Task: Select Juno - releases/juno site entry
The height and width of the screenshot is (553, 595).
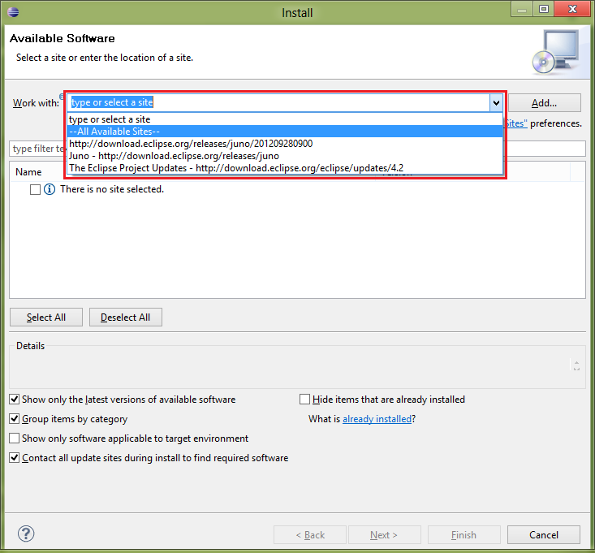Action: [x=285, y=156]
